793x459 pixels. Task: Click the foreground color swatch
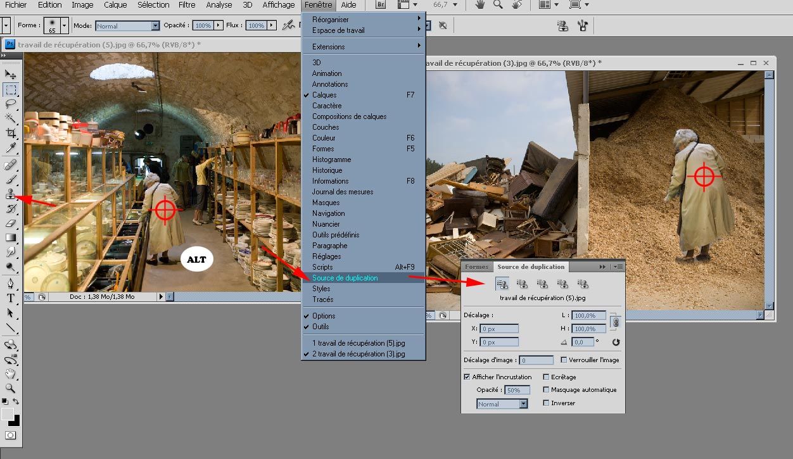pos(8,414)
